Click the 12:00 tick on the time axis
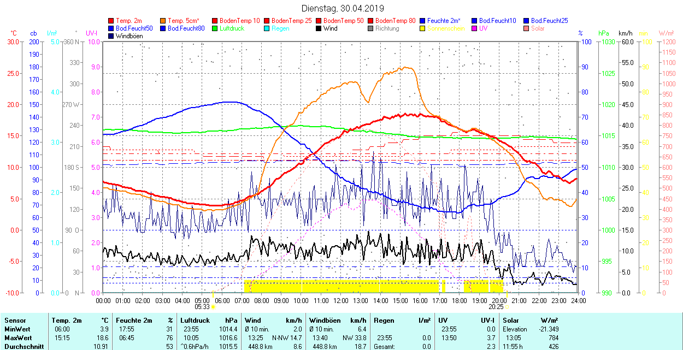The height and width of the screenshot is (350, 683). coord(341,300)
